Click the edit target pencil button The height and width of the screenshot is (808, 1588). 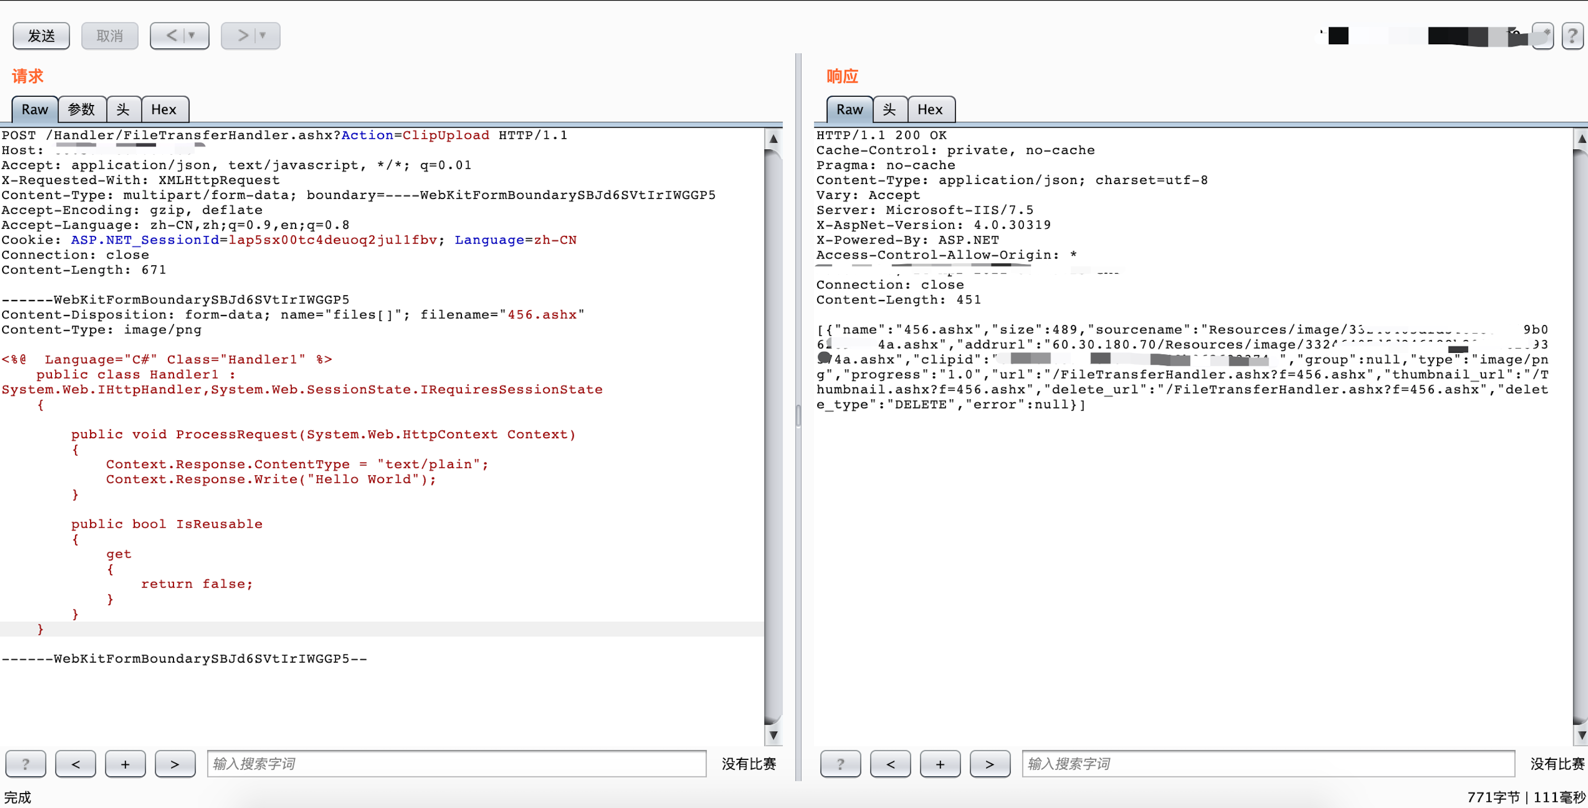1542,36
